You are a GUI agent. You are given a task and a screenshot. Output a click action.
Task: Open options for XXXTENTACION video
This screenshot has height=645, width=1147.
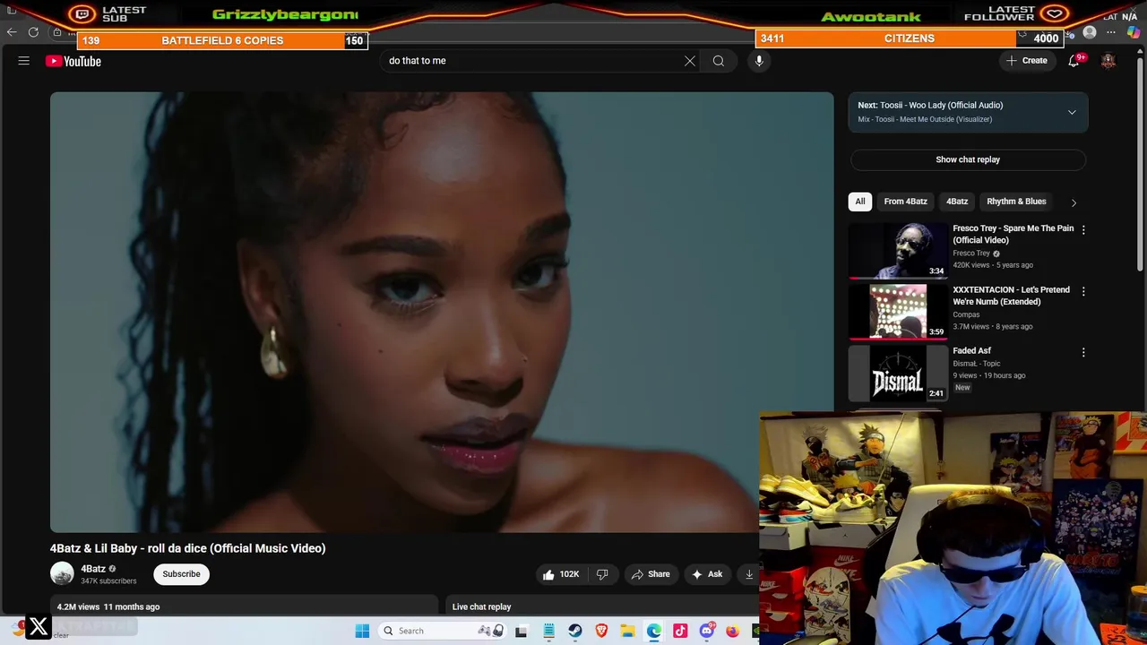click(x=1083, y=291)
